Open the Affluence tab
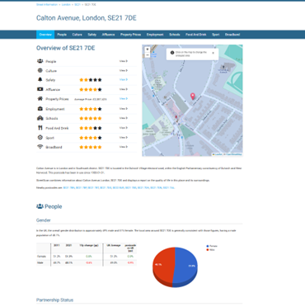This screenshot has width=305, height=307. pos(108,35)
